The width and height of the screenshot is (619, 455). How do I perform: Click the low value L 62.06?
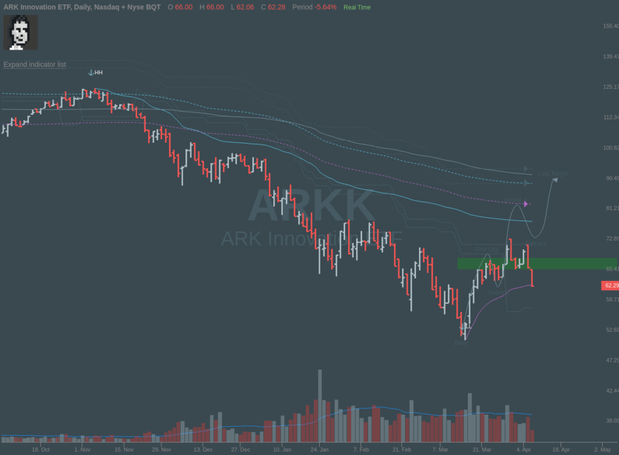tap(242, 7)
